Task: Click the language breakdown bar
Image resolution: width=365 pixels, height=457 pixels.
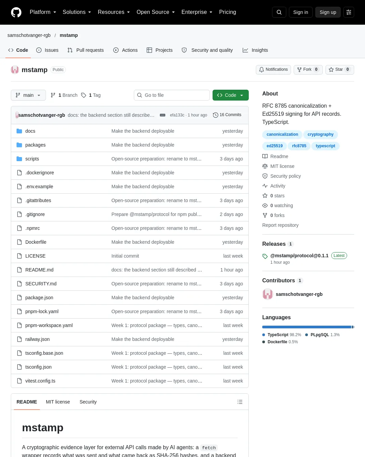Action: [x=308, y=327]
